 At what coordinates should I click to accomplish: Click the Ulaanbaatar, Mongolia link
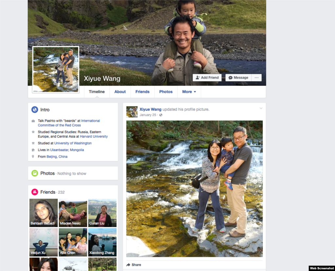[67, 150]
